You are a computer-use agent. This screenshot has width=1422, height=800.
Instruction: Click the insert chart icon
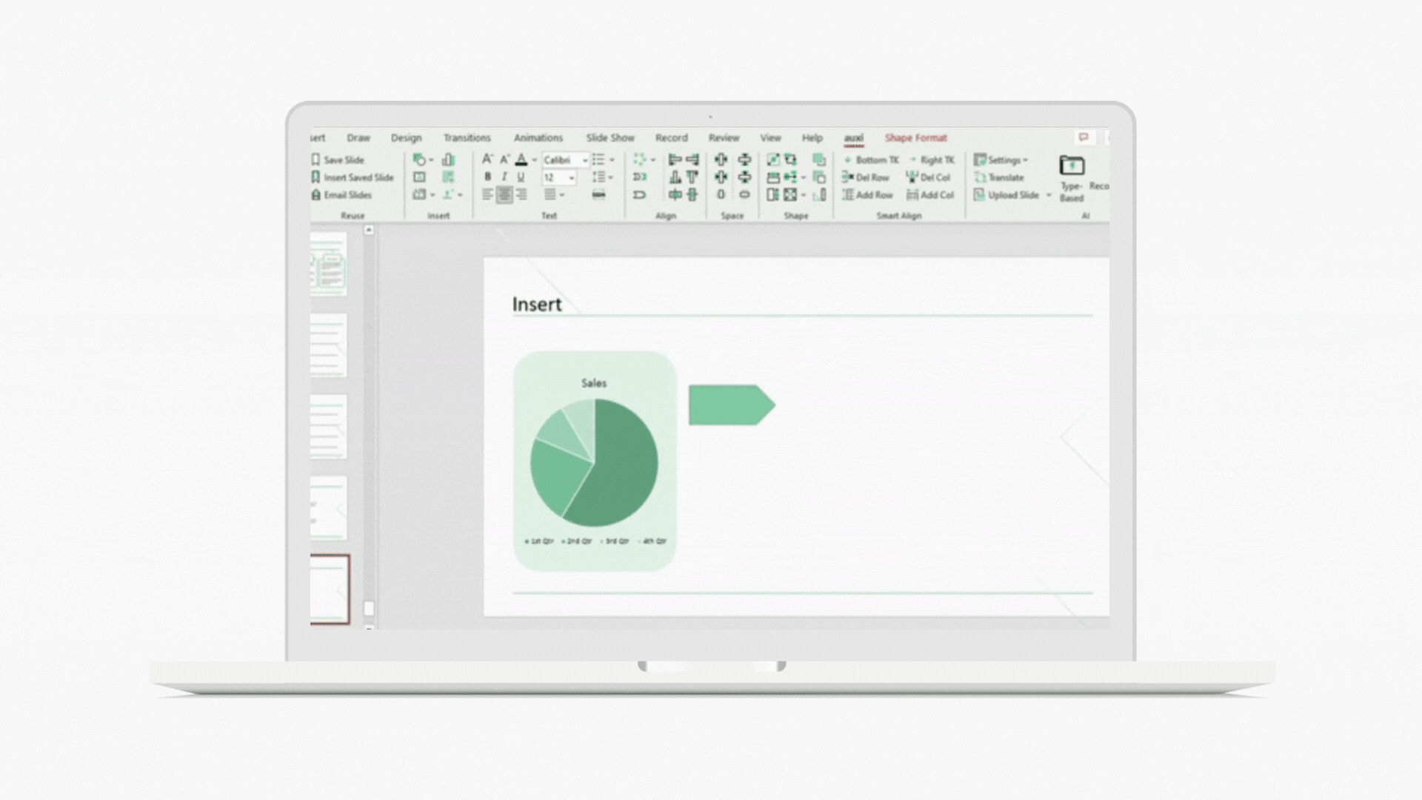pyautogui.click(x=448, y=160)
